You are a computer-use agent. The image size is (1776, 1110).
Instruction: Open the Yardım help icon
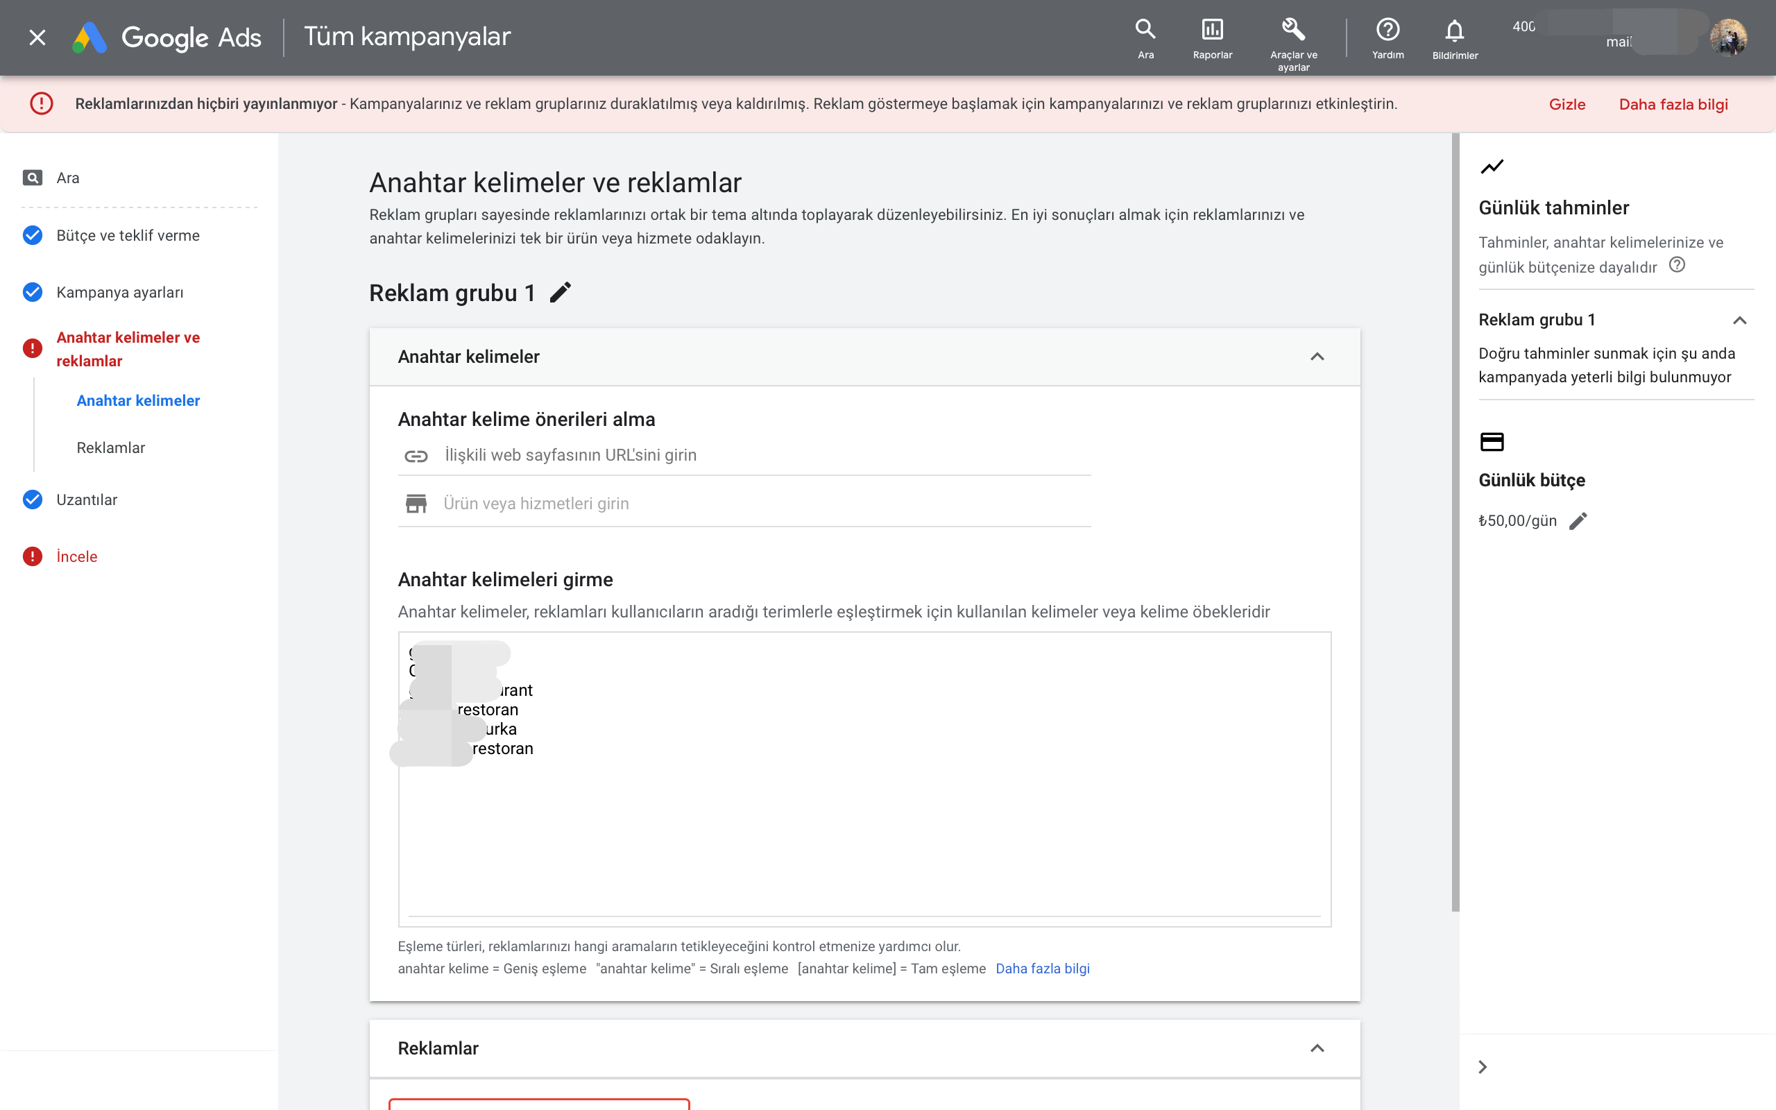pos(1387,38)
